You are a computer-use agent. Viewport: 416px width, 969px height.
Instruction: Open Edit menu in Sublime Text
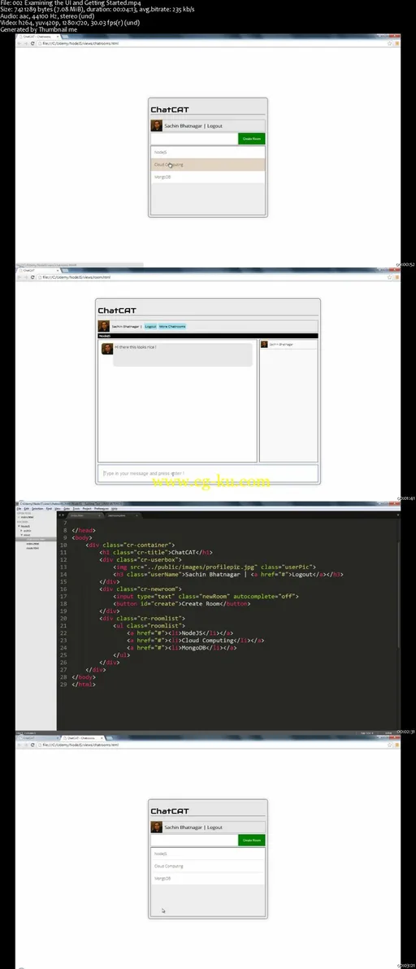[x=27, y=509]
